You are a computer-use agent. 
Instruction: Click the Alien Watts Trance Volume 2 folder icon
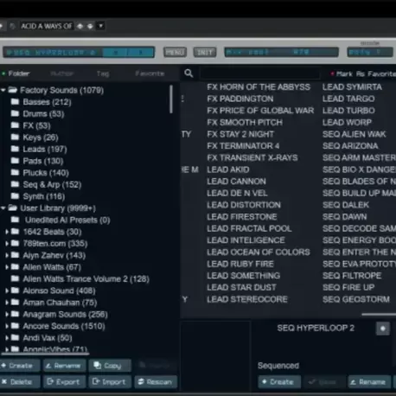click(15, 278)
